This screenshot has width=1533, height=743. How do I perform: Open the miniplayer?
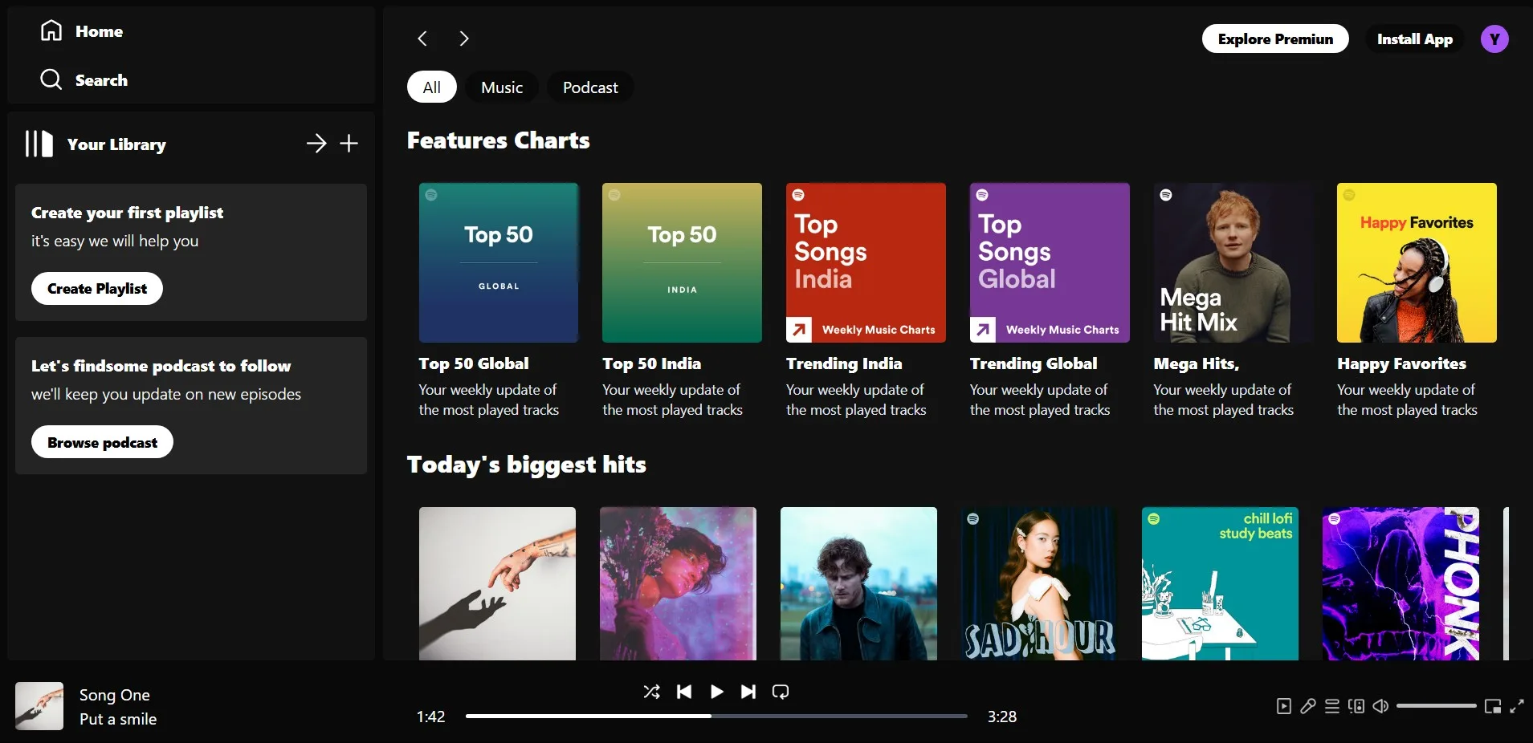[x=1492, y=705]
